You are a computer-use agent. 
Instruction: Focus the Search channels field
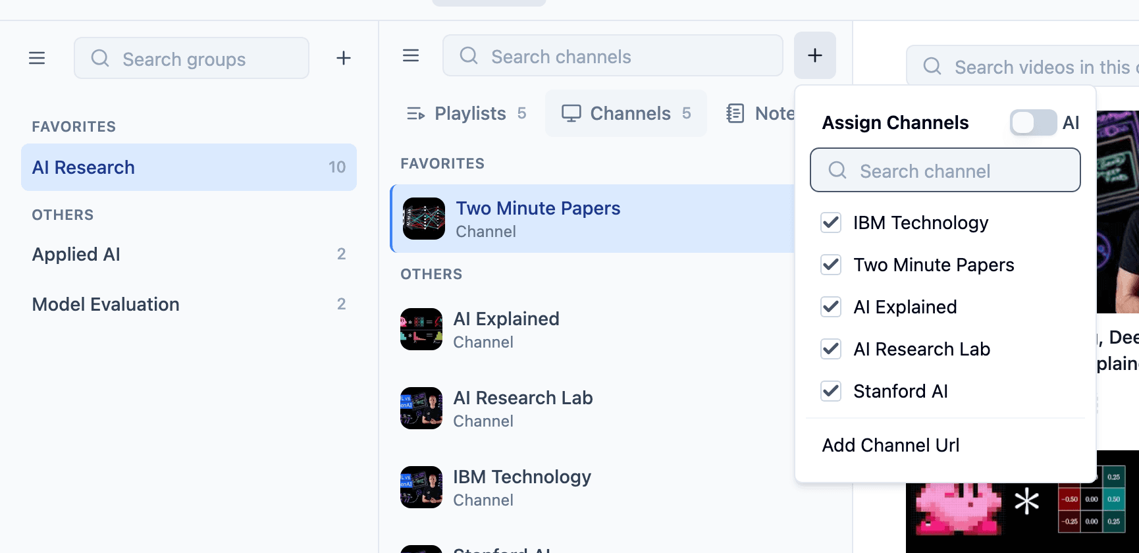pyautogui.click(x=613, y=55)
